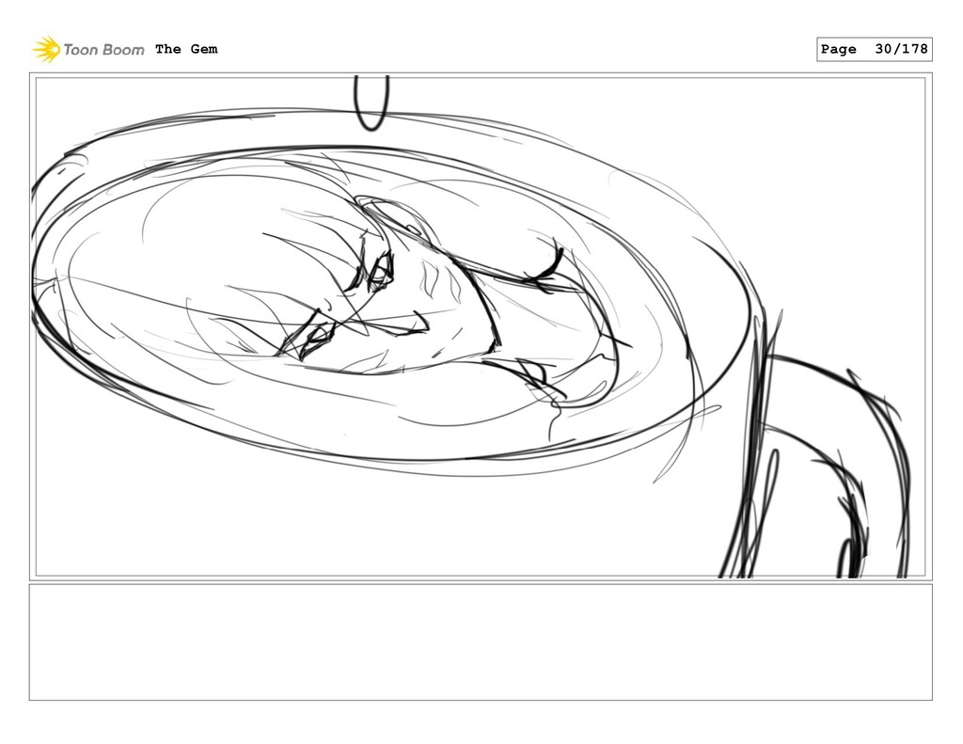Click the empty caption box below the panel
Screen dimensions: 963x744
coord(481,642)
